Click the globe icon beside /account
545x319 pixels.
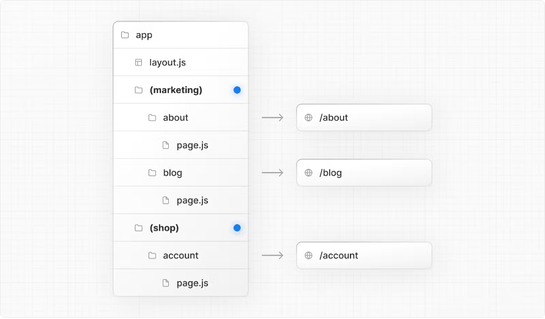tap(309, 255)
